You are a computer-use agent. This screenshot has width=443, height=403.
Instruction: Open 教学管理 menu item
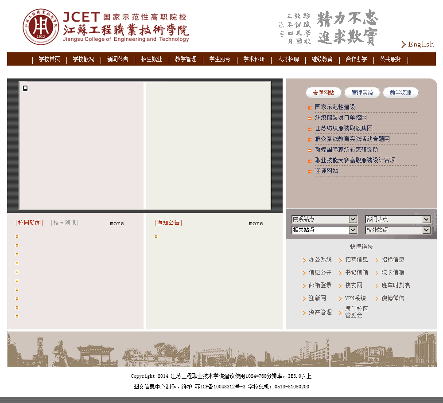pyautogui.click(x=186, y=59)
